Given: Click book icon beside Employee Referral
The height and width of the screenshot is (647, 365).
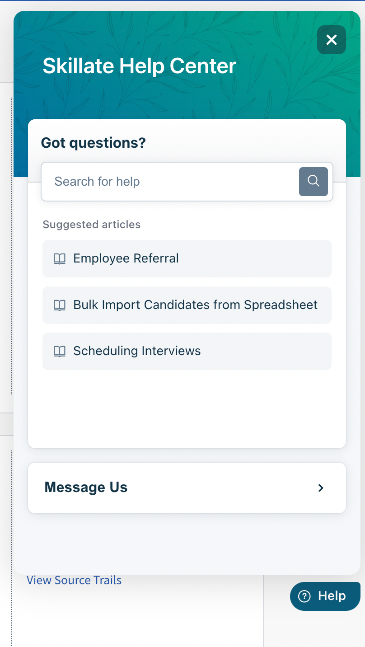Looking at the screenshot, I should coord(60,259).
